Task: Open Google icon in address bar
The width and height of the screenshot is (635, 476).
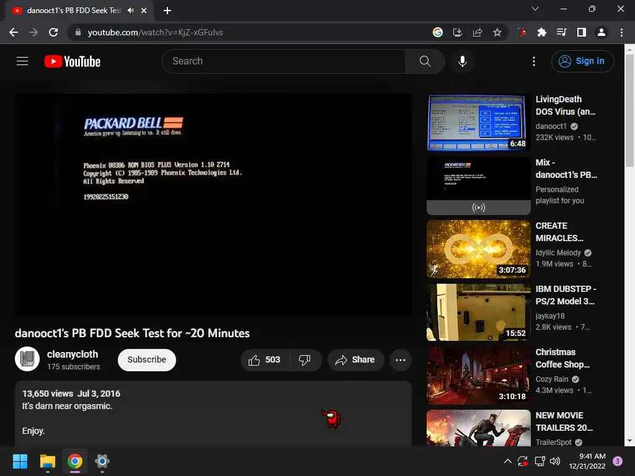Action: 437,32
